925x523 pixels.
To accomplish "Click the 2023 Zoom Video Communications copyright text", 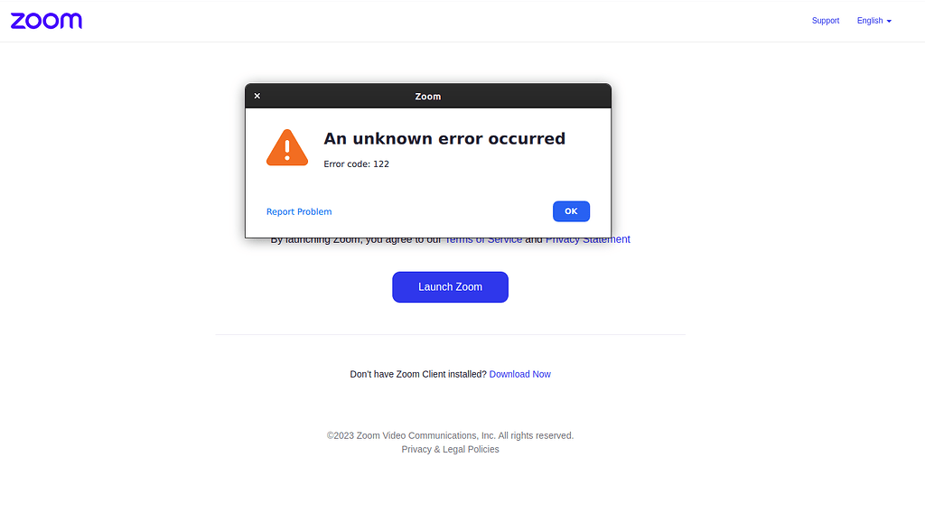I will pyautogui.click(x=450, y=435).
